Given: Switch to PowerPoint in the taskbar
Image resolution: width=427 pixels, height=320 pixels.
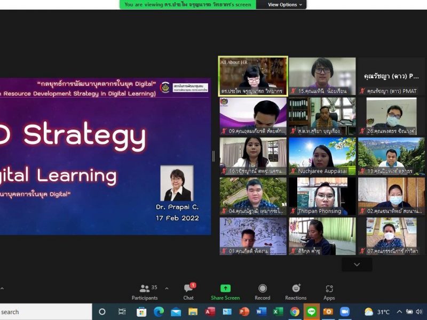Looking at the screenshot, I should tap(244, 312).
